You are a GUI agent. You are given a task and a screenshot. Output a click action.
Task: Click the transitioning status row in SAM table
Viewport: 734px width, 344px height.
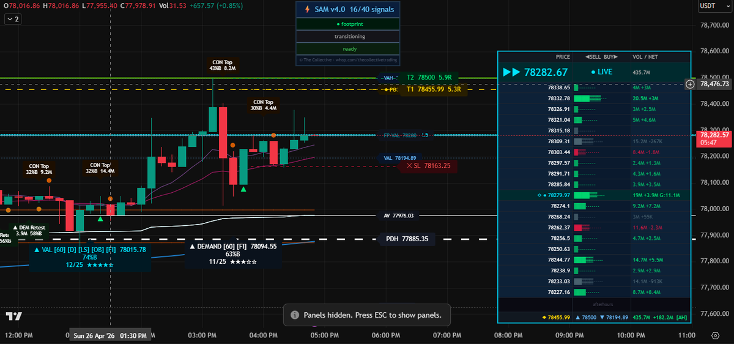(347, 36)
